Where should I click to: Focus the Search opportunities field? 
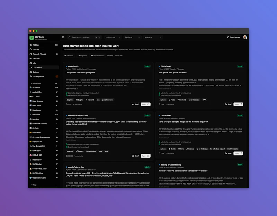point(84,37)
